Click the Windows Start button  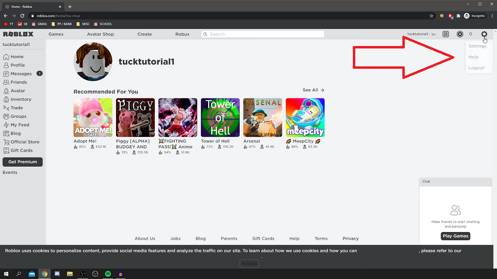pos(6,274)
